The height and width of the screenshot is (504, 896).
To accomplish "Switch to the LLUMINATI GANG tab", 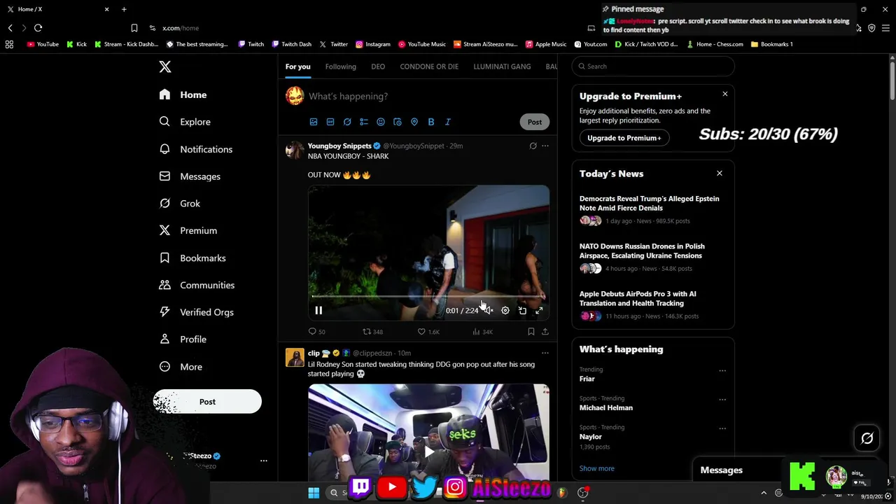I will point(502,66).
